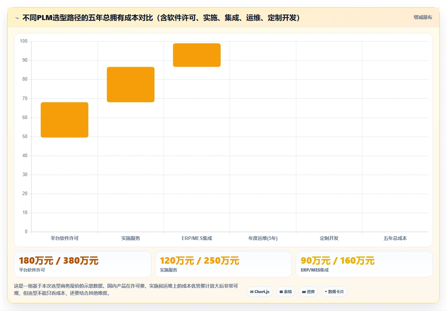Click the 定制开发 x-axis label

329,238
